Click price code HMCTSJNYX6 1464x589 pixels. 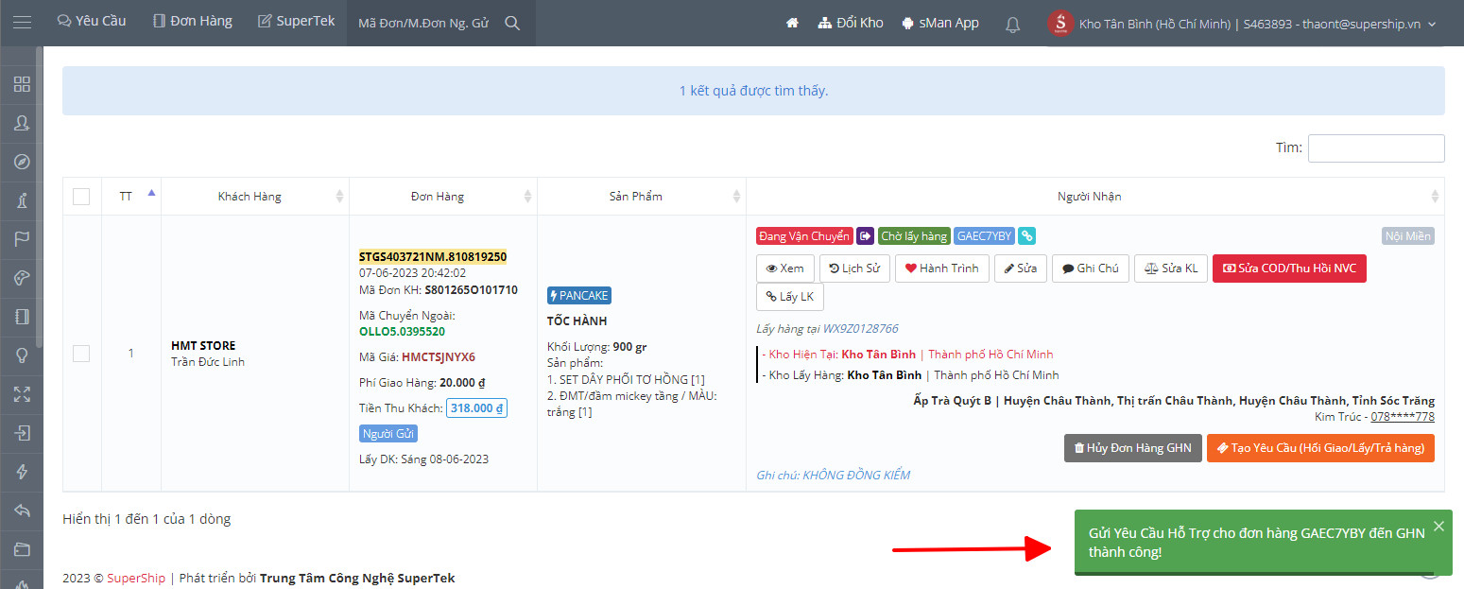[x=439, y=357]
